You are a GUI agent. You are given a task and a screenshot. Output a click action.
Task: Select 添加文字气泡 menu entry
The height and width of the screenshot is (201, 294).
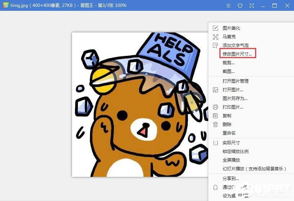[x=236, y=45]
